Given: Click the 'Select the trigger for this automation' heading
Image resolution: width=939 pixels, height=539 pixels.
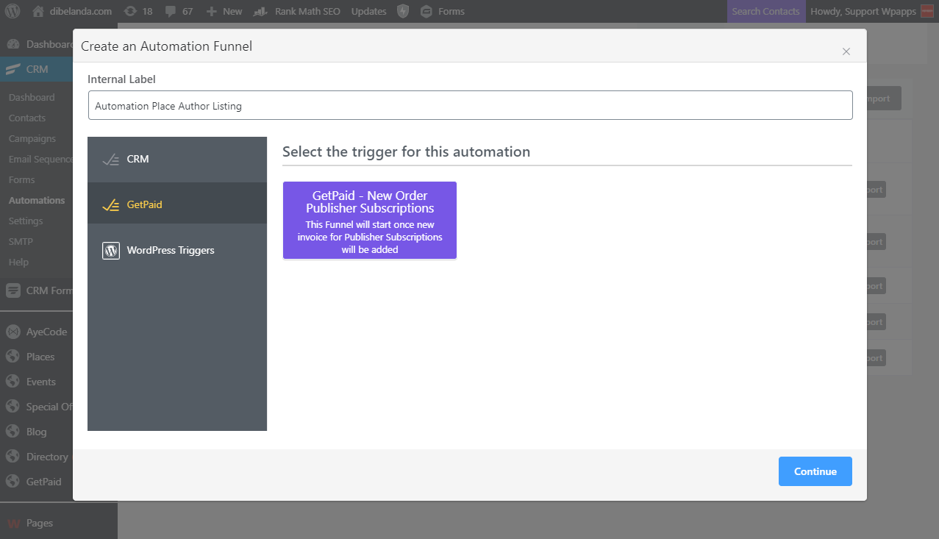Looking at the screenshot, I should [x=406, y=151].
